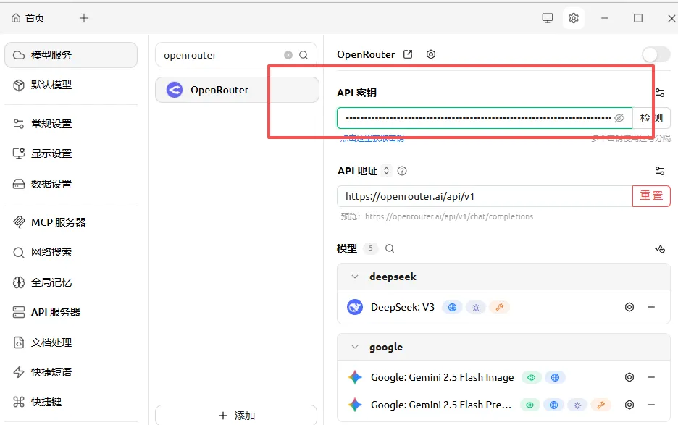
Task: Click the 检测 check button
Action: tap(652, 118)
